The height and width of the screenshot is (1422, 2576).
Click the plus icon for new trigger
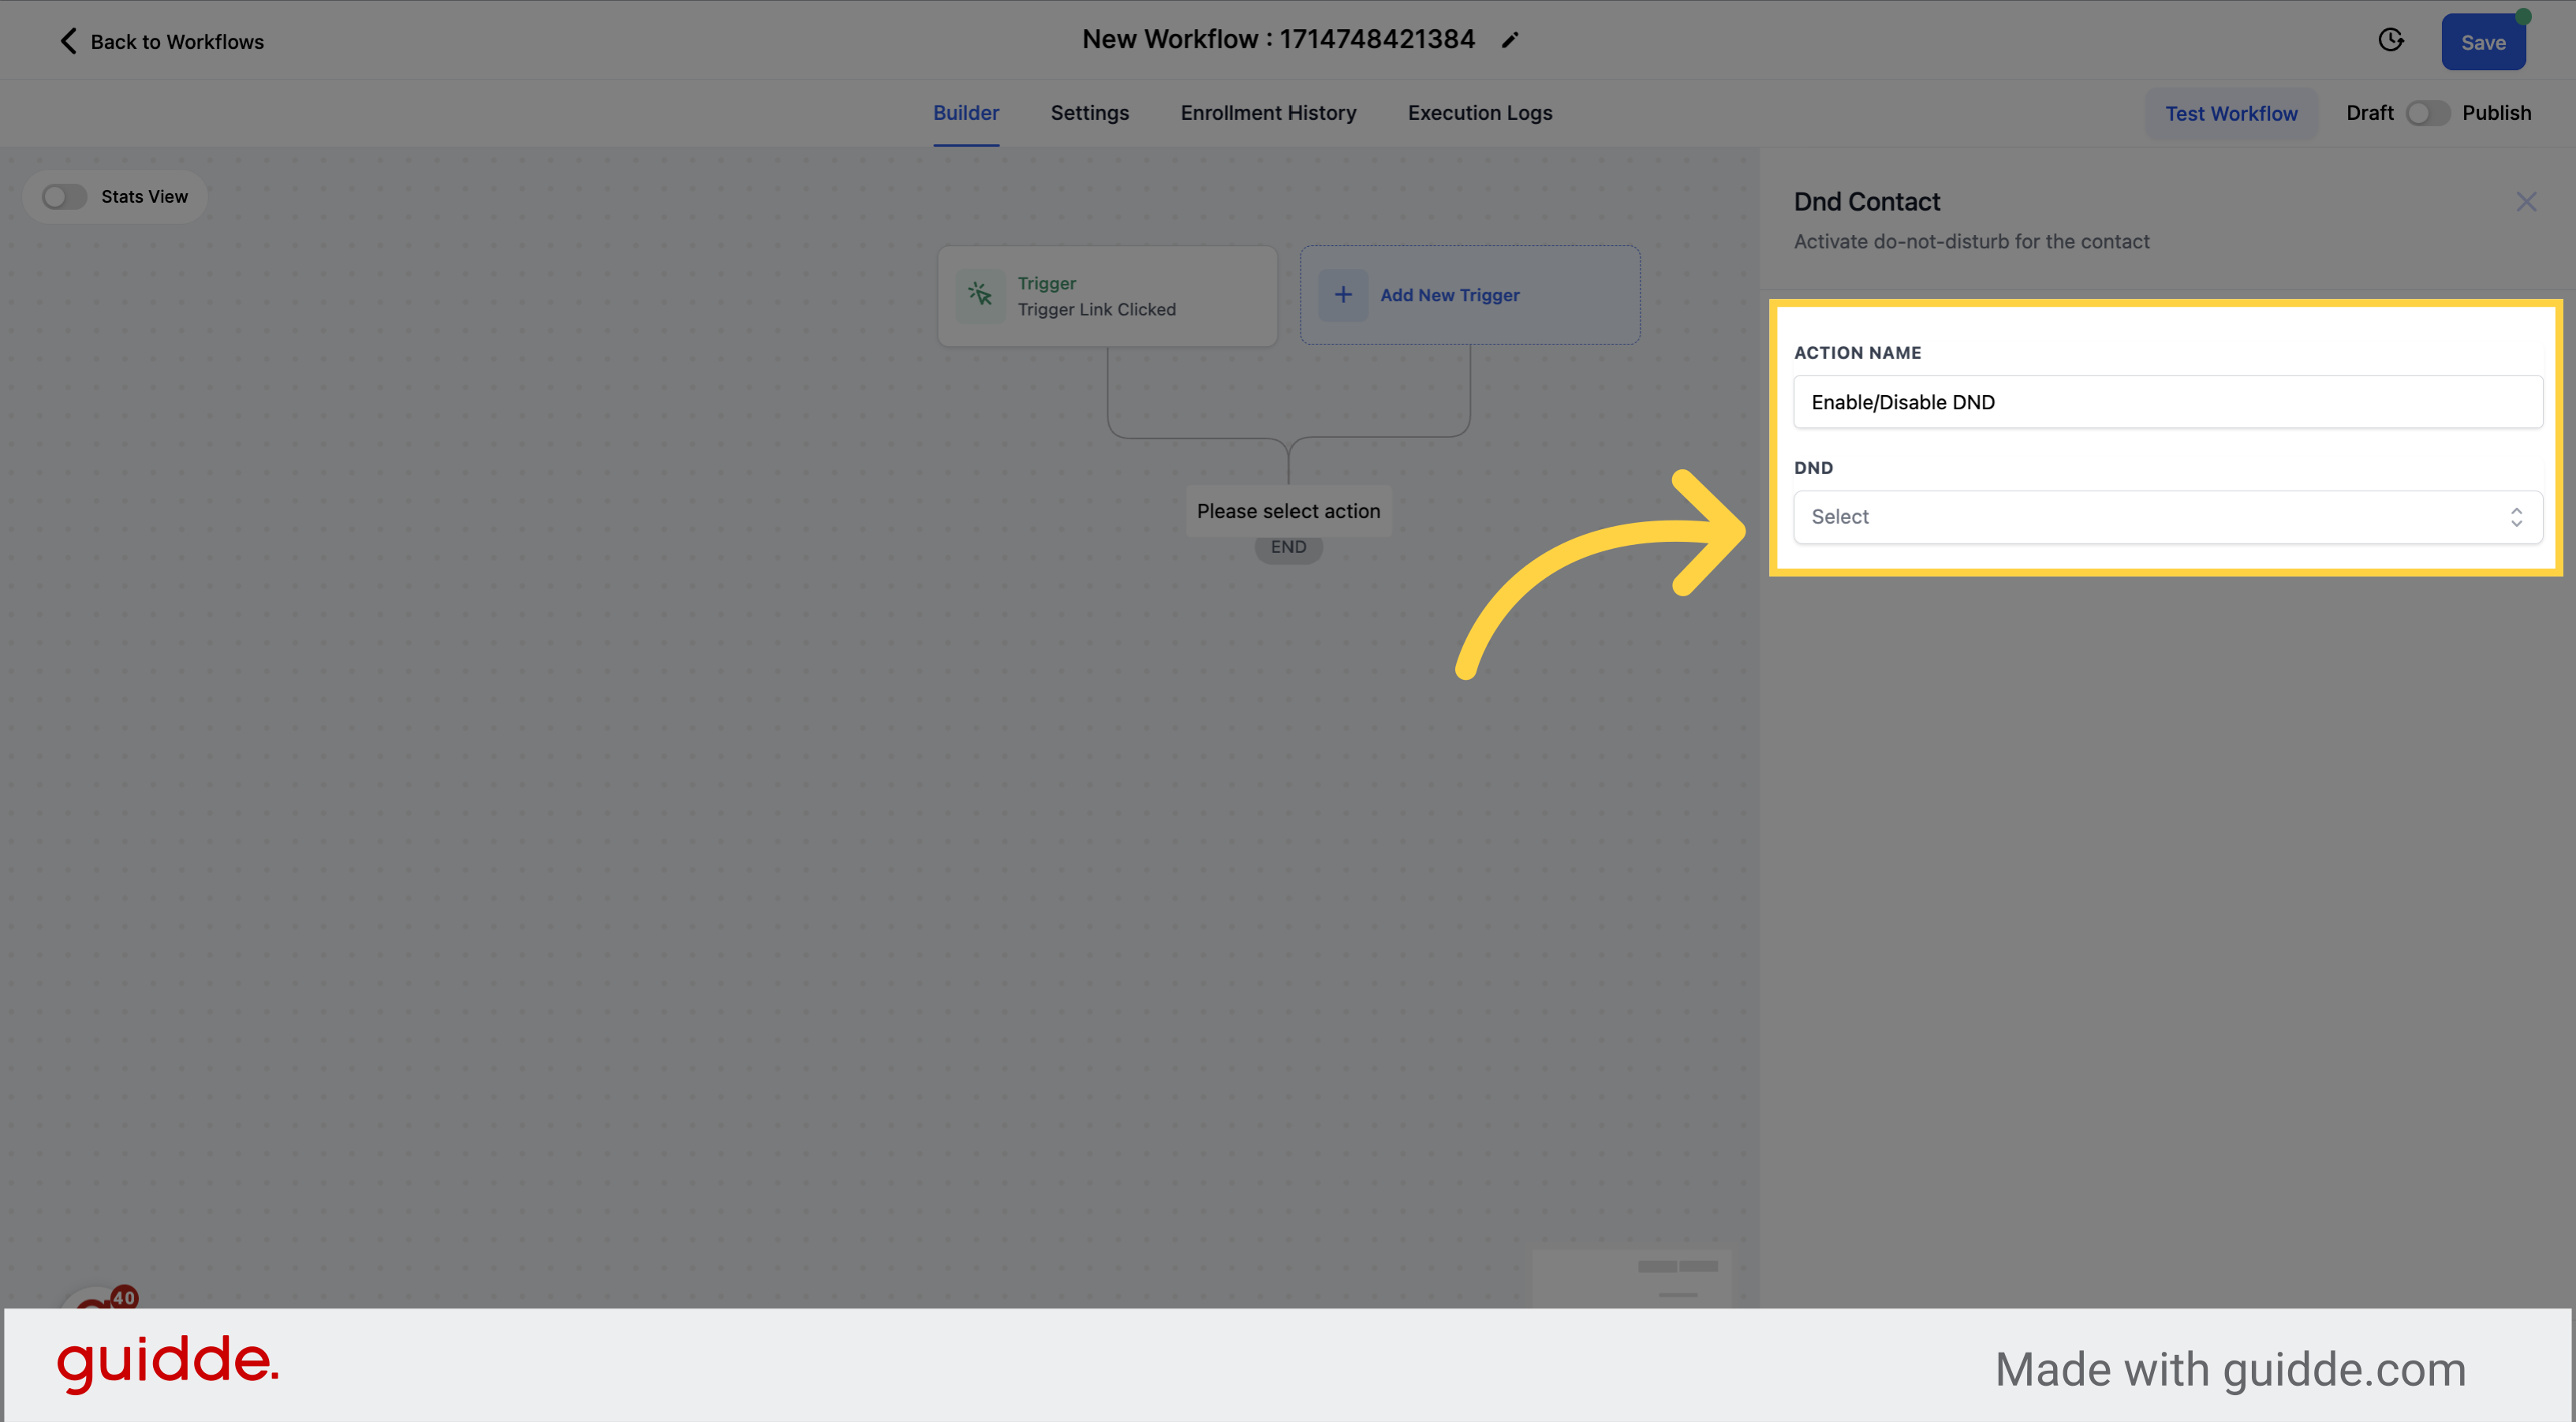point(1343,295)
